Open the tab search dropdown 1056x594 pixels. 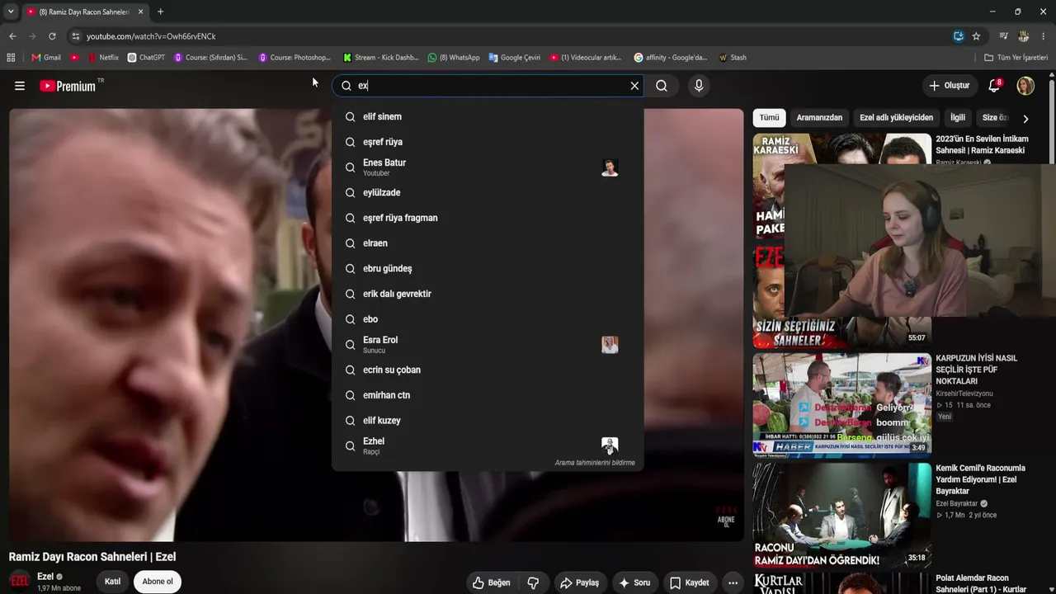pyautogui.click(x=11, y=12)
